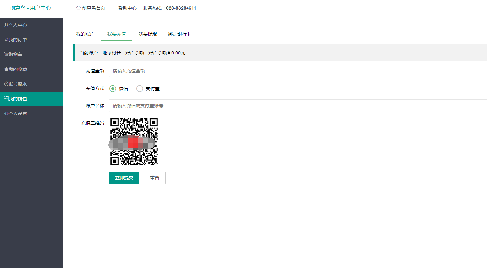This screenshot has width=487, height=268.
Task: Click the wallet icon for 我的钱包
Action: point(6,99)
